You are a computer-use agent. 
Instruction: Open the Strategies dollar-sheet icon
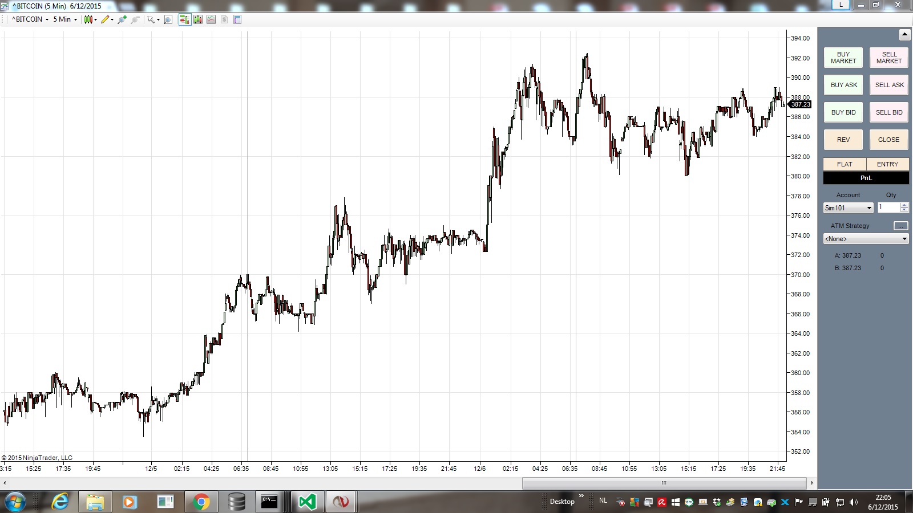point(224,19)
